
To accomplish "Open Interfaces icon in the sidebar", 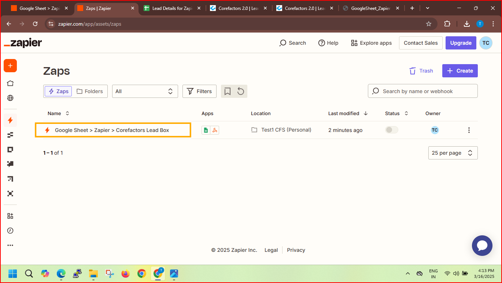I will click(x=10, y=150).
